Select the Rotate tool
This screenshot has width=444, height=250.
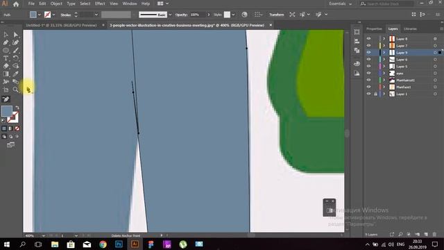[x=15, y=58]
